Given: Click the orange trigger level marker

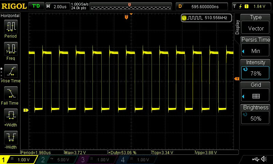Looking at the screenshot, I should [x=236, y=79].
